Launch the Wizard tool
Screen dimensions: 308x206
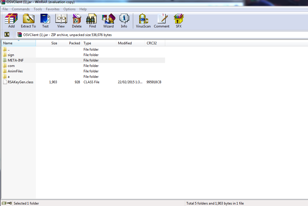pos(109,19)
